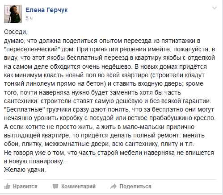Open Елена Герчук's profile picture
Viewport: 223px width, 195px height.
13,14
